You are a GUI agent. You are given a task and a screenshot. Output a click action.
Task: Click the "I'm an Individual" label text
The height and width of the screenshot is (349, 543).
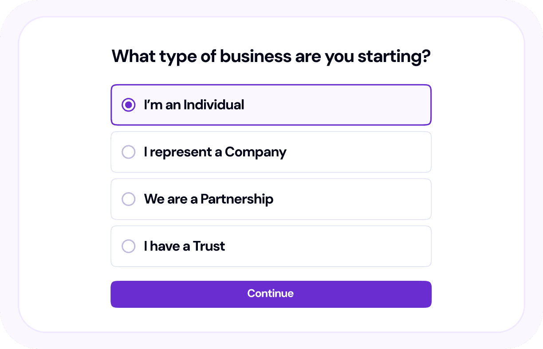194,105
